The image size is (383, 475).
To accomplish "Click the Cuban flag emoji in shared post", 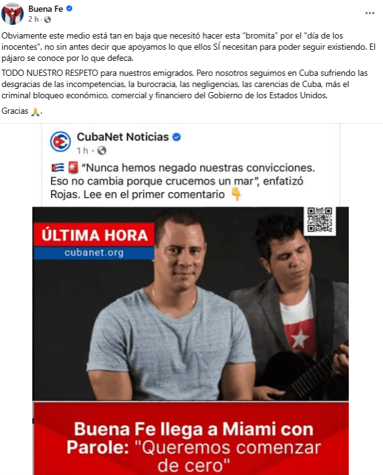I will click(x=58, y=167).
